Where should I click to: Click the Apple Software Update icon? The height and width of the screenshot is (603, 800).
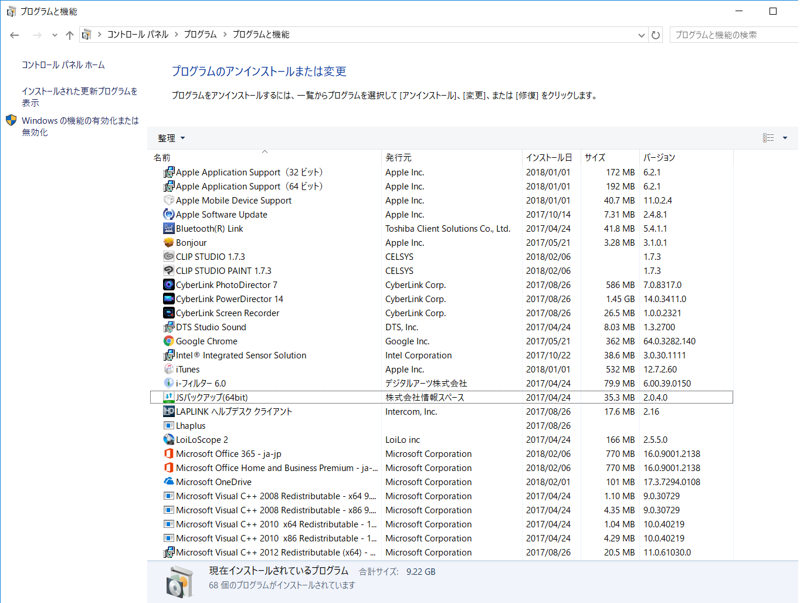click(169, 215)
